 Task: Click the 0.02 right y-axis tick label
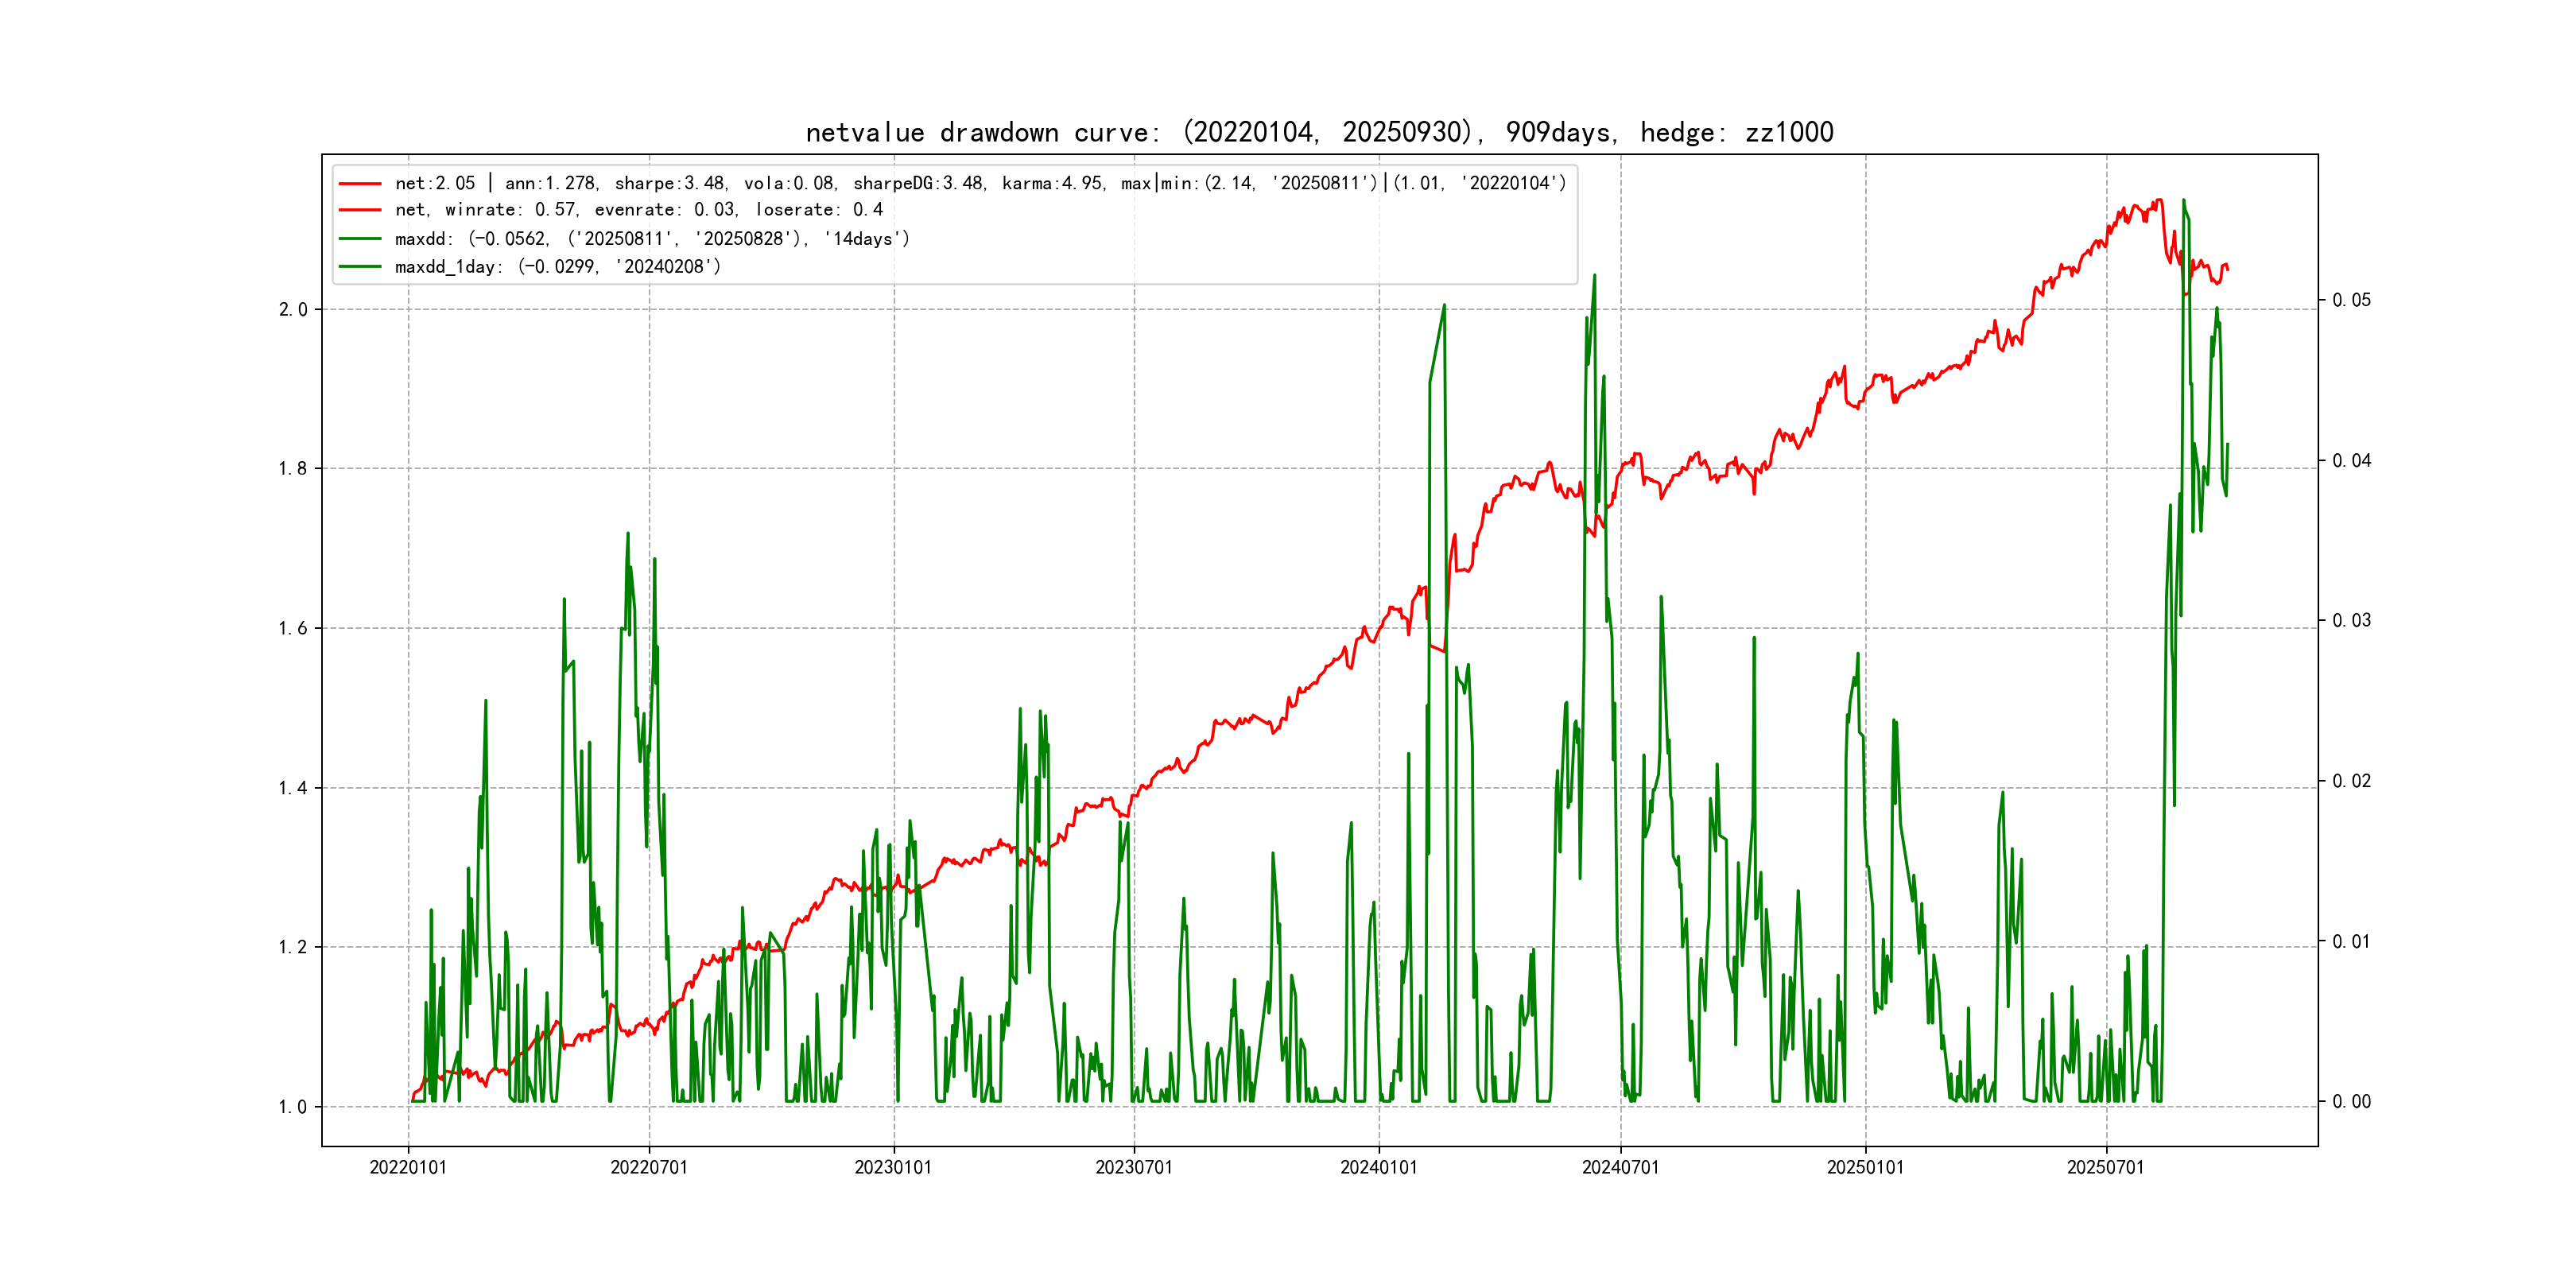2351,781
